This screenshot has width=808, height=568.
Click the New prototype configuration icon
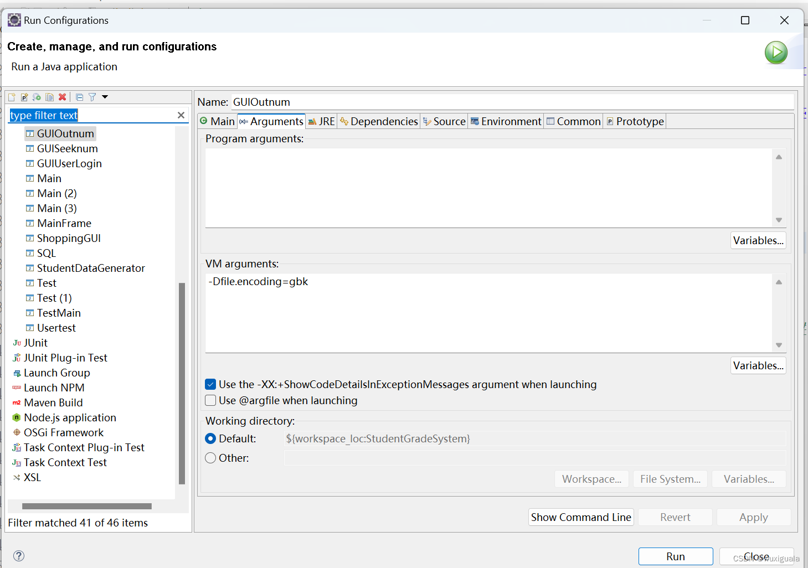pyautogui.click(x=24, y=97)
